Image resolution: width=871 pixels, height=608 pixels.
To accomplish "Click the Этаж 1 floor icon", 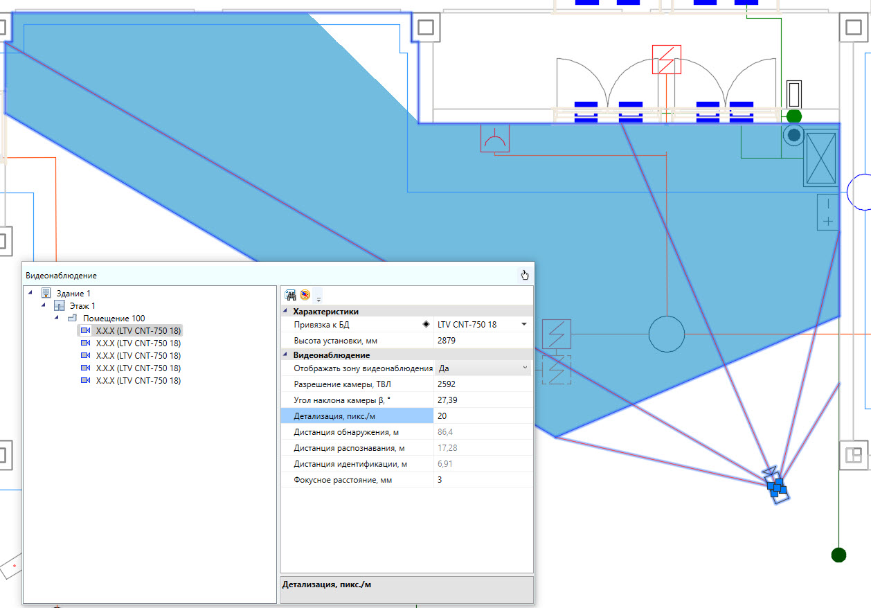I will 60,306.
